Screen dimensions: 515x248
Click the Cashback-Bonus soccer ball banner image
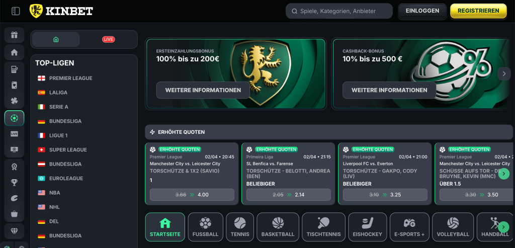(450, 71)
